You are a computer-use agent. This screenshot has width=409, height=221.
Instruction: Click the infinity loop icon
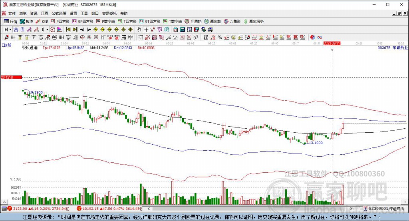click(x=320, y=37)
